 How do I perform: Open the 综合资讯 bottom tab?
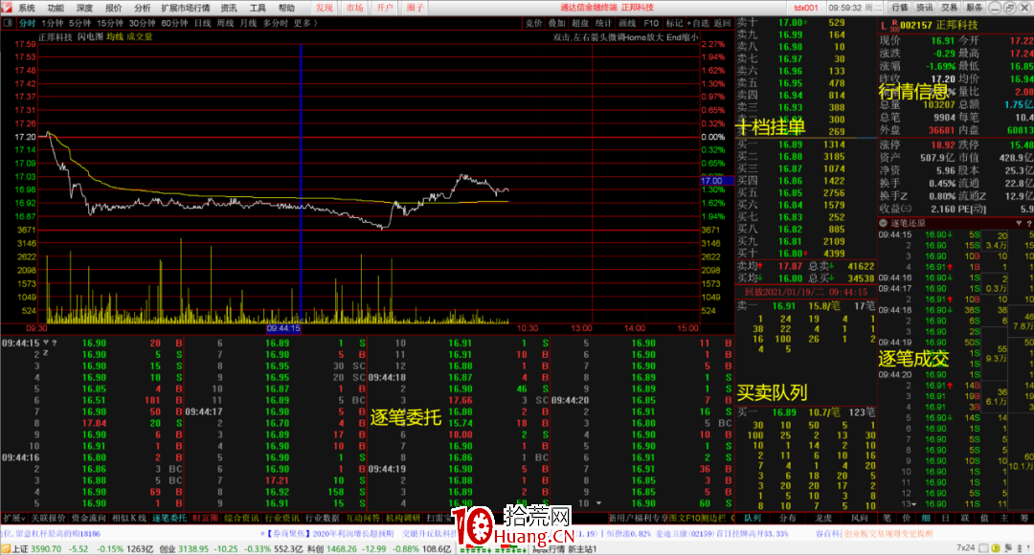(x=241, y=518)
